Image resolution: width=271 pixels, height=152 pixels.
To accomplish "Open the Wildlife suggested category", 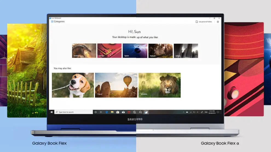I will point(159,85).
